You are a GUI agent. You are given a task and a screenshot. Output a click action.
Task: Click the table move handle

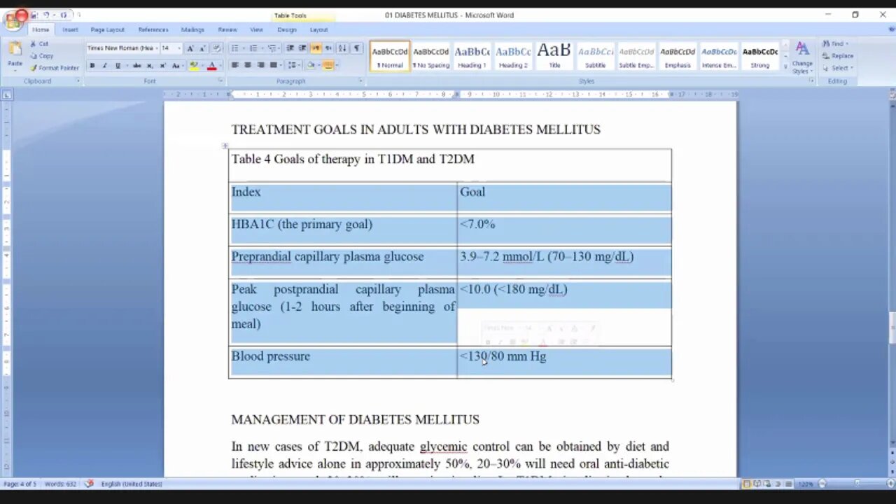[225, 146]
